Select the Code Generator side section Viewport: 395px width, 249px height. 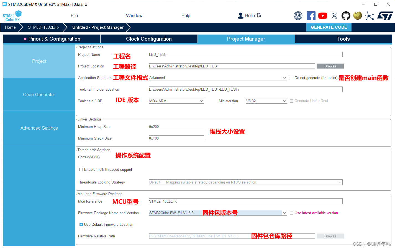(x=39, y=95)
